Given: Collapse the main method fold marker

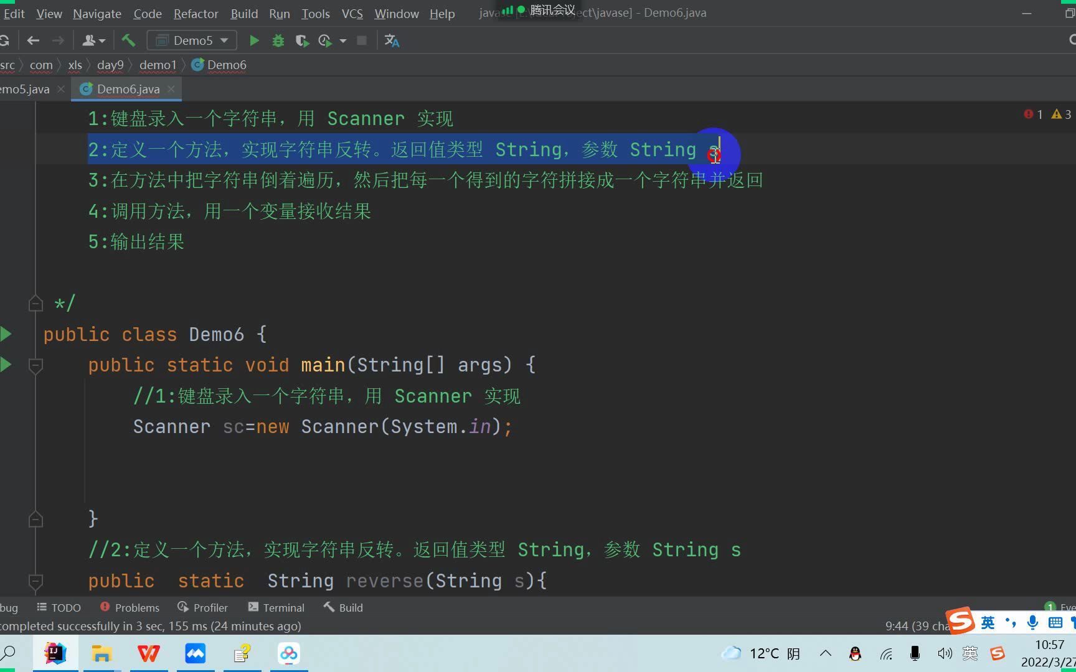Looking at the screenshot, I should point(35,366).
